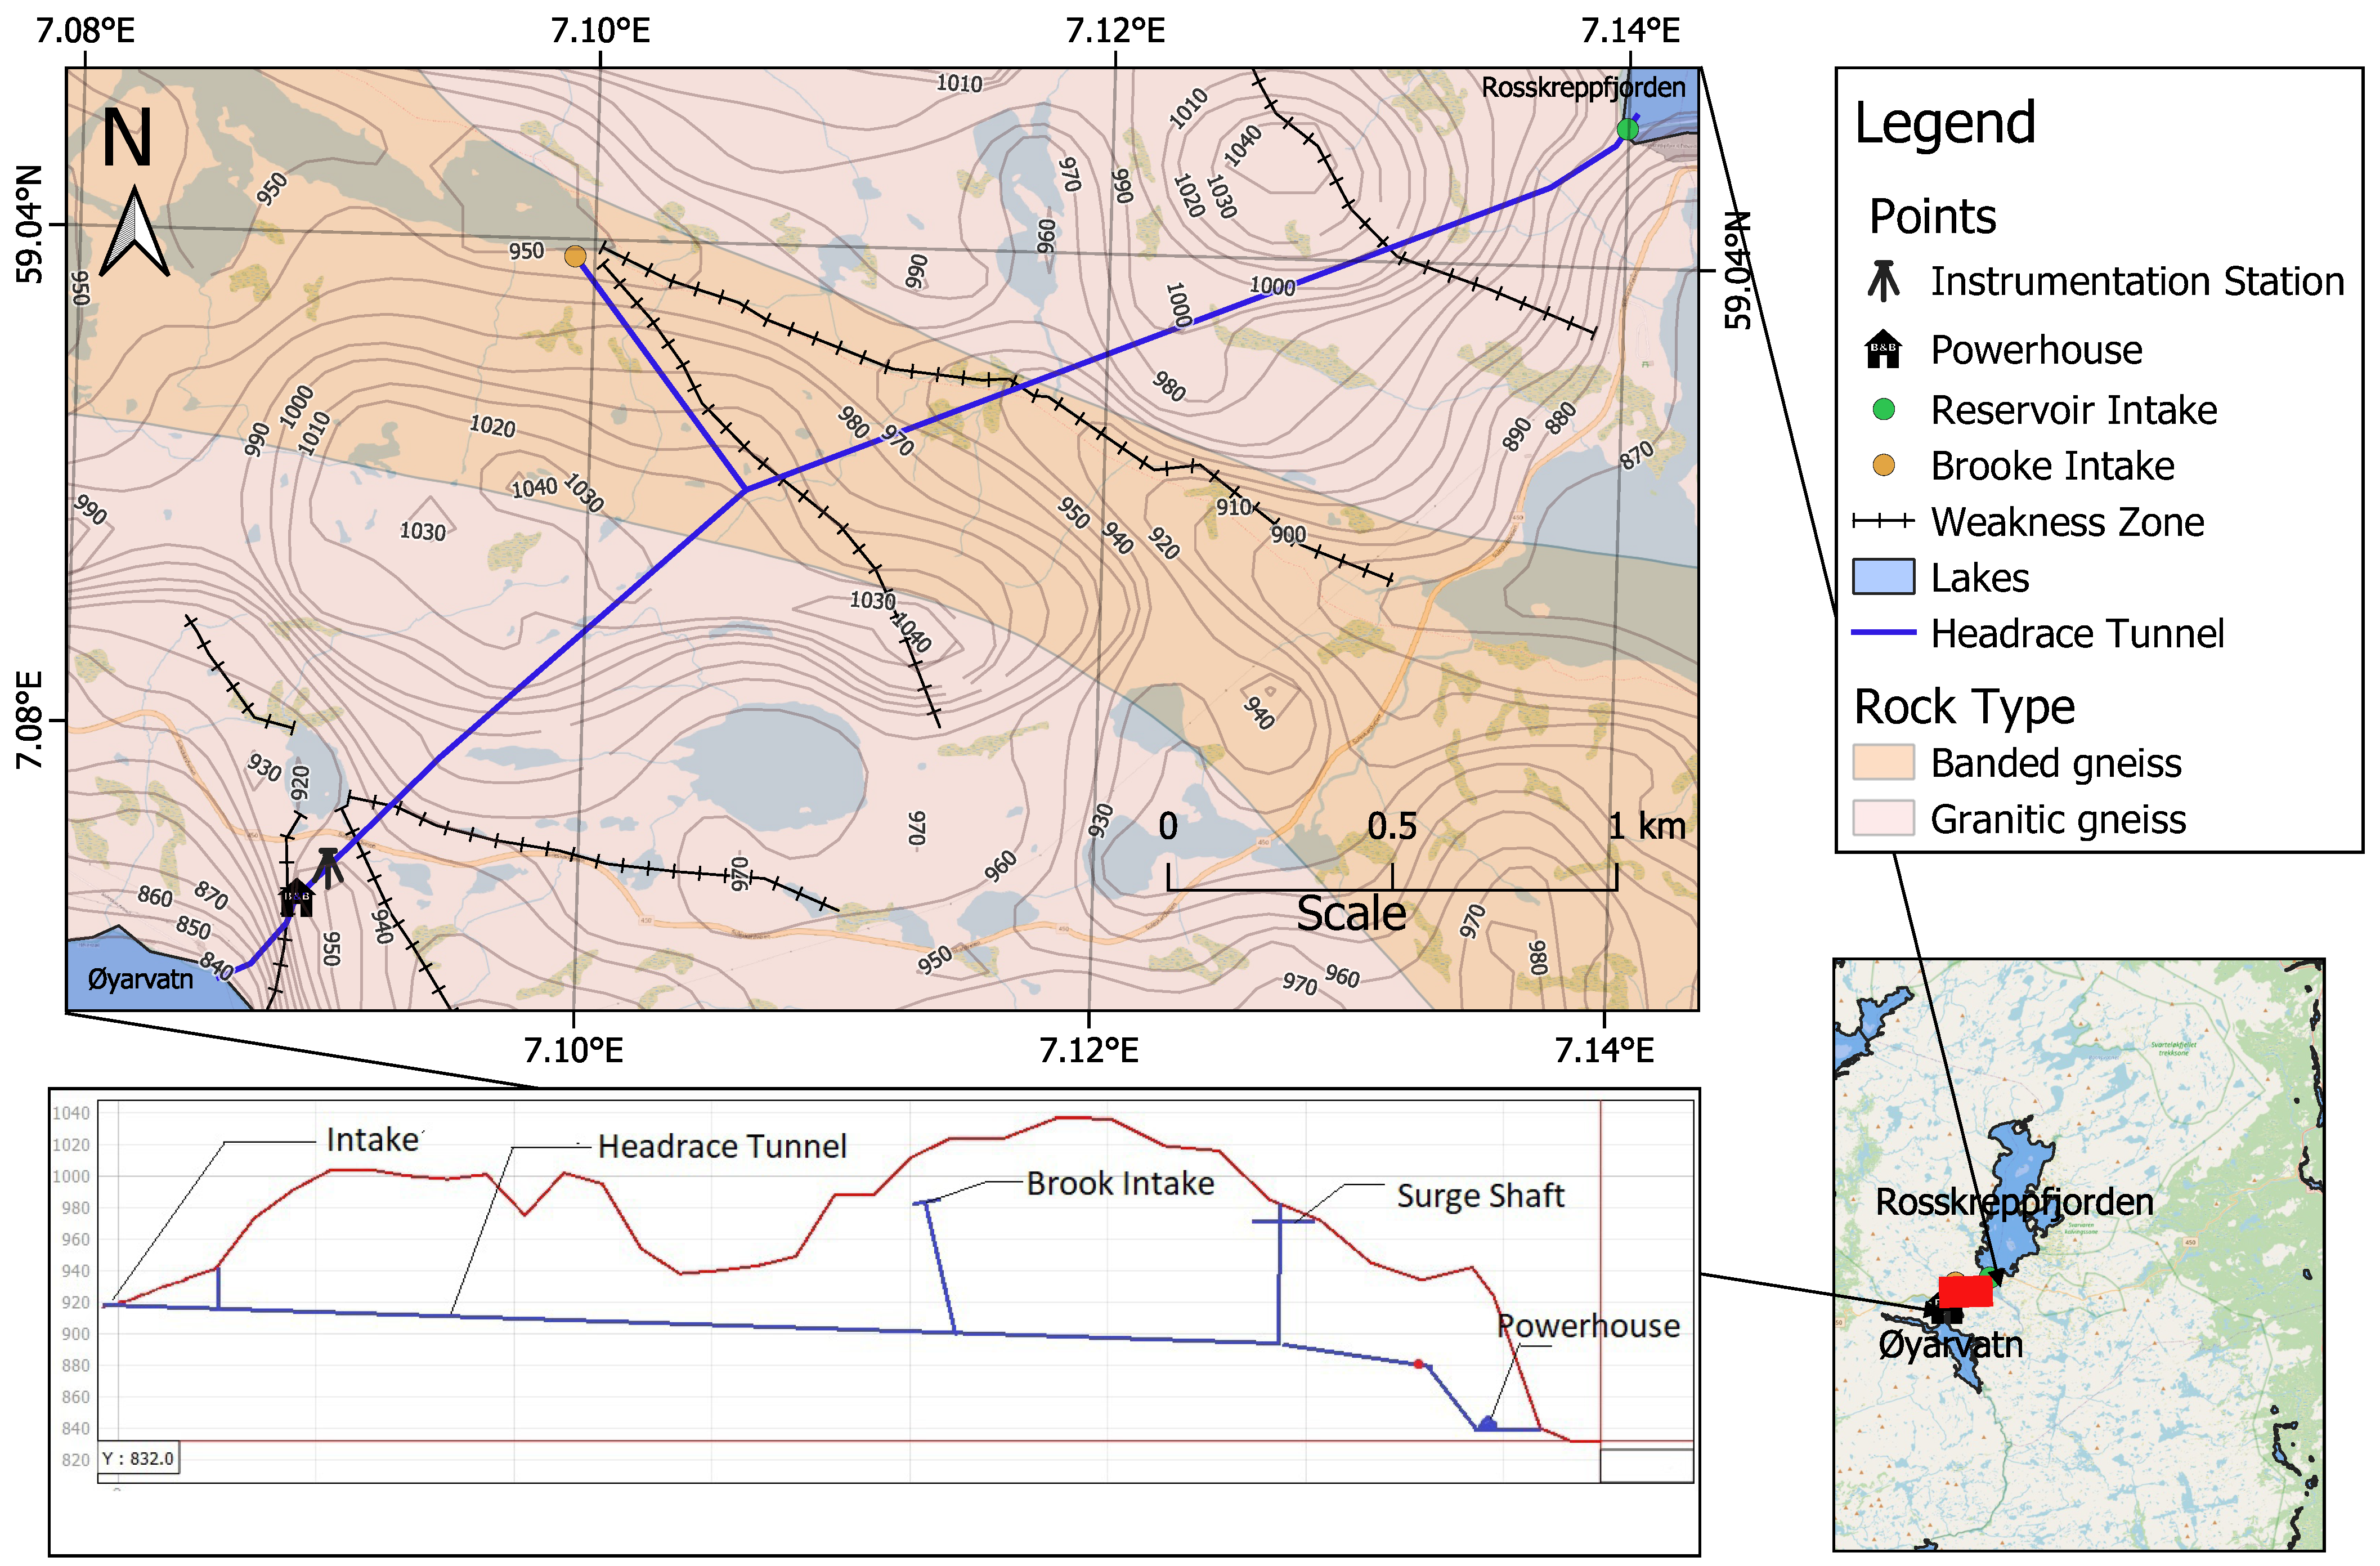Click the Lakes blue legend swatch
Viewport: 2380px width, 1566px height.
tap(1883, 577)
